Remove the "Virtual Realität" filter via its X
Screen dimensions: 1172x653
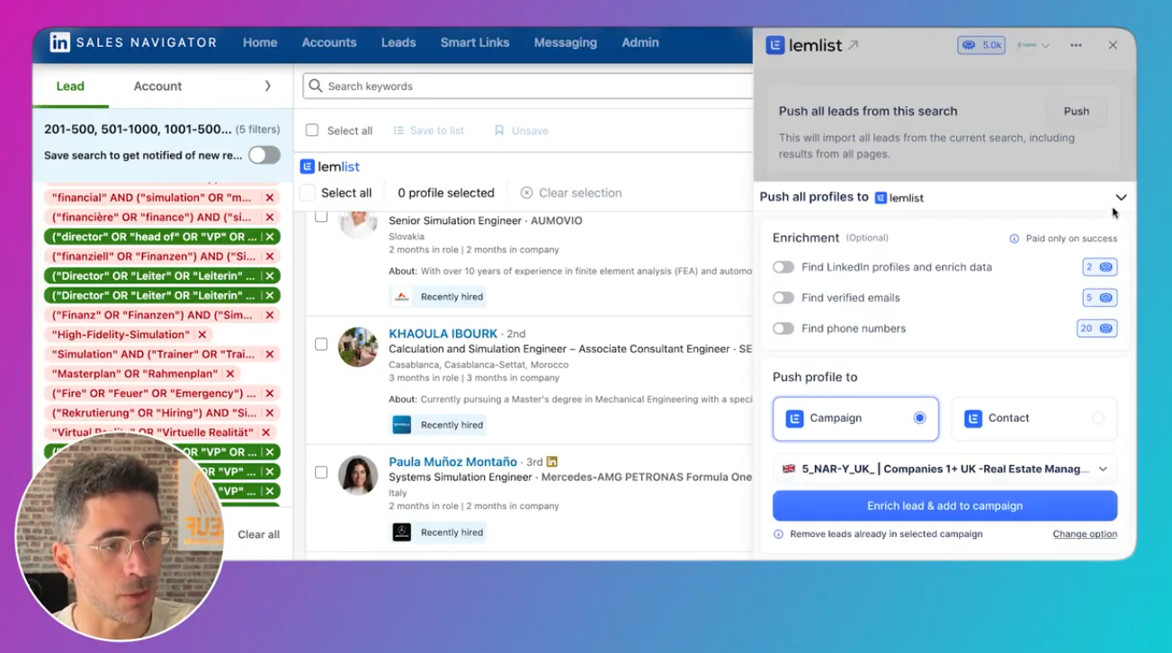[x=266, y=433]
